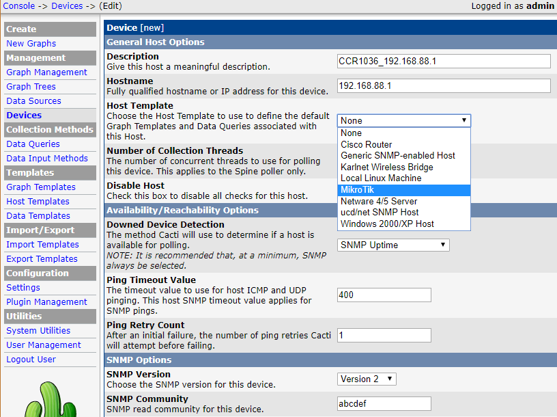The height and width of the screenshot is (417, 557).
Task: Open Data Sources menu item
Action: pos(33,100)
